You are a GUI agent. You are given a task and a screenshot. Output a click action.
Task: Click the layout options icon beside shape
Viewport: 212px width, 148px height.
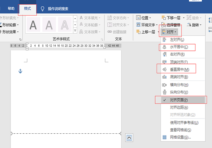point(129,138)
